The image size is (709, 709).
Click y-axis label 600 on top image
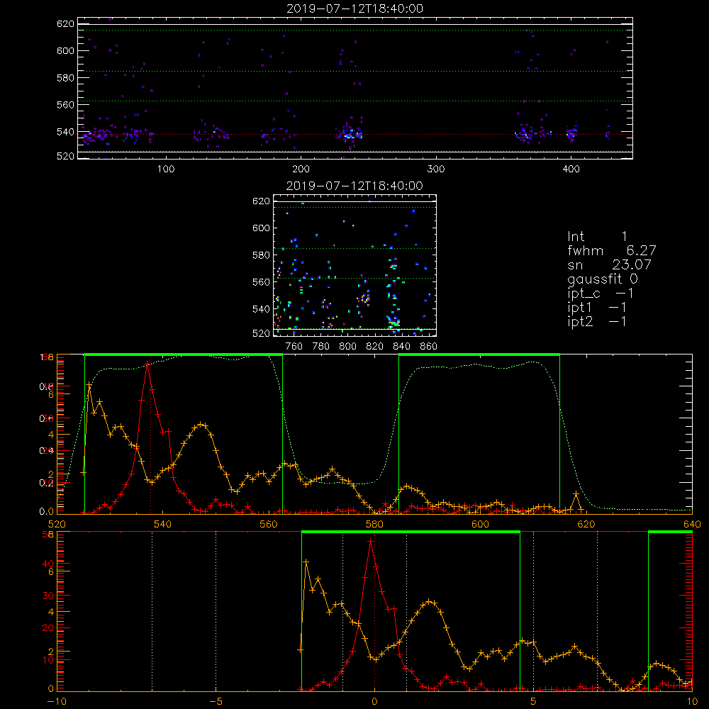point(65,50)
